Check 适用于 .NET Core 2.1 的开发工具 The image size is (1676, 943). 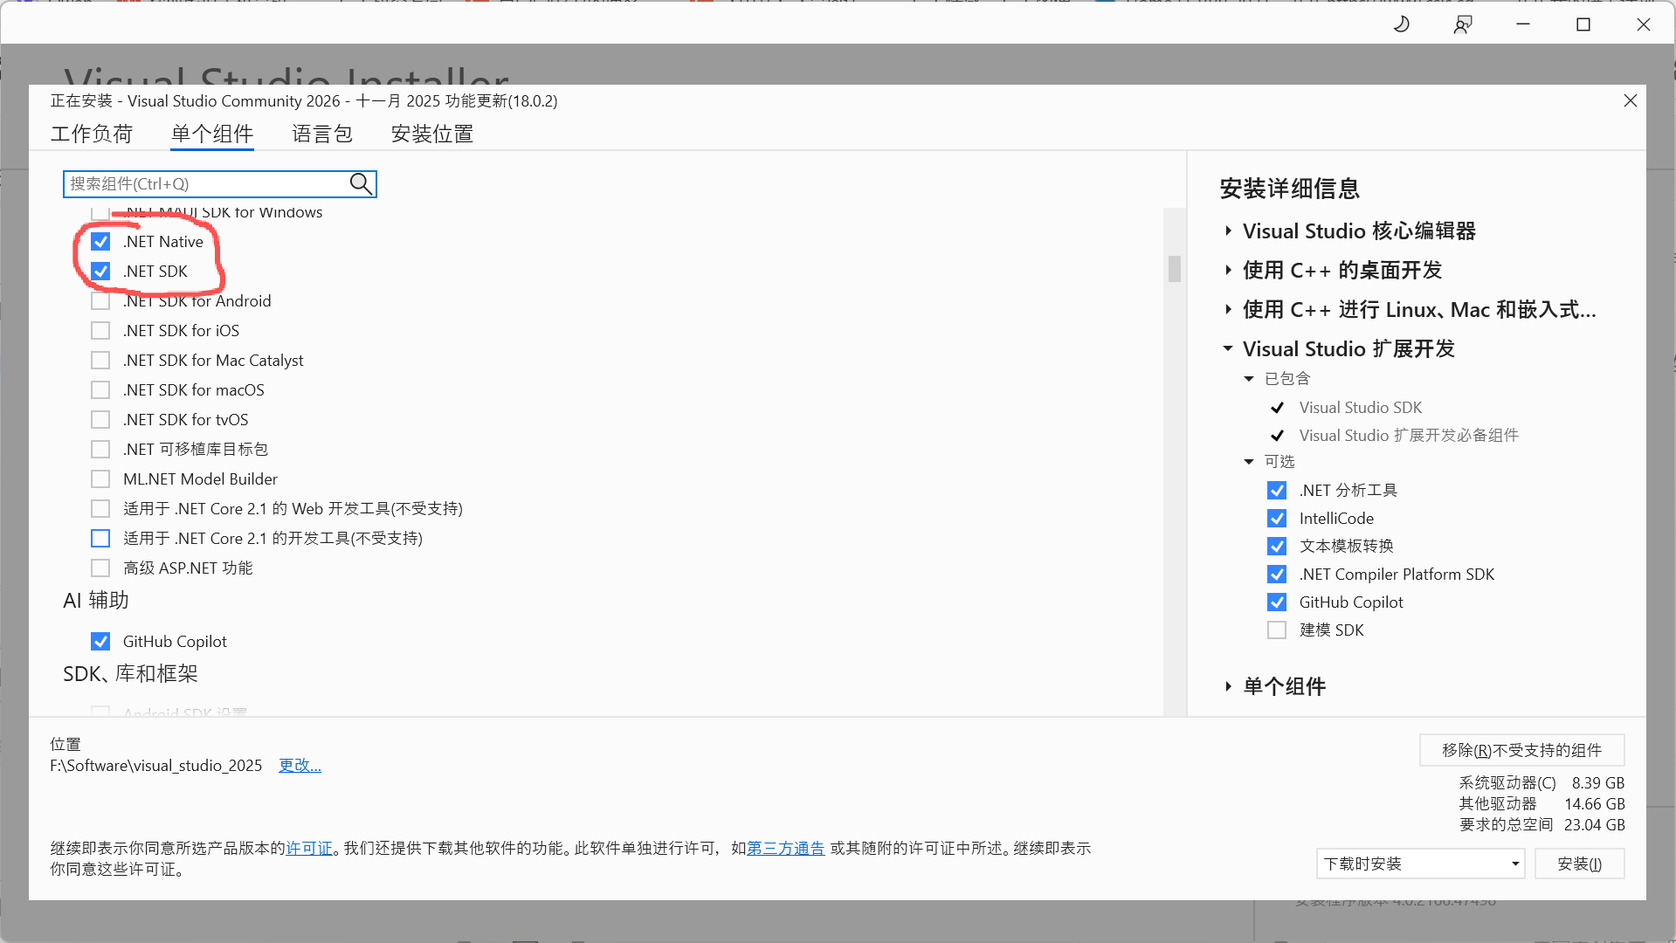point(100,539)
